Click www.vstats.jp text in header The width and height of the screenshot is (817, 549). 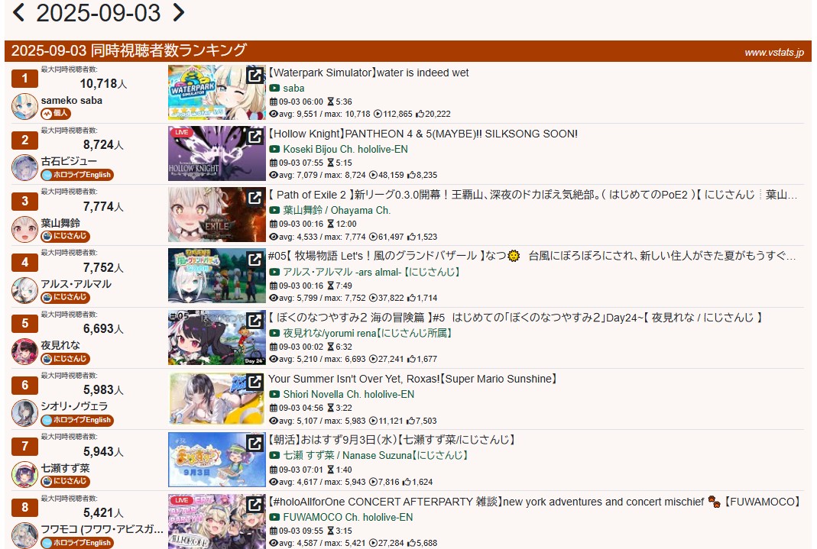pos(774,53)
